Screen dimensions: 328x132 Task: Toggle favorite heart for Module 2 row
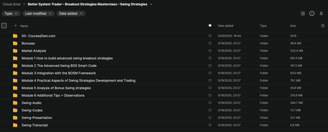210,66
